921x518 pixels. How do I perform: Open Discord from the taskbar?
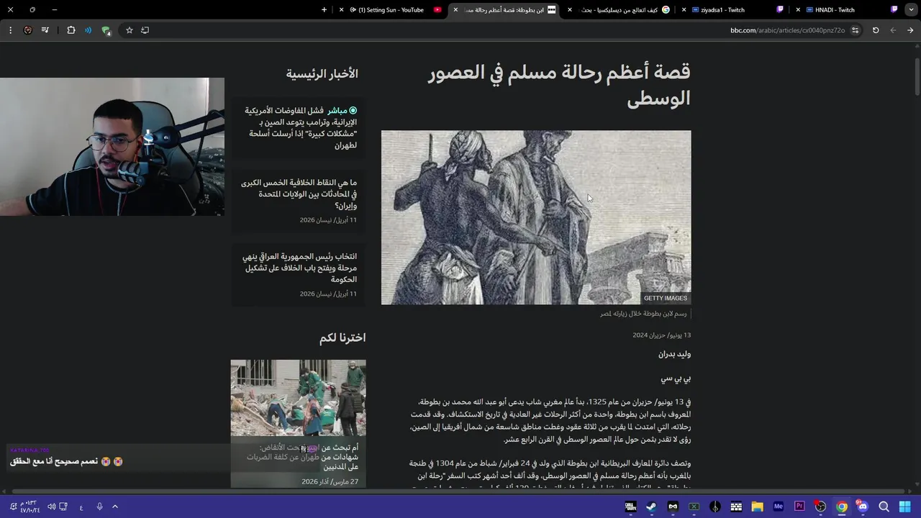click(863, 506)
